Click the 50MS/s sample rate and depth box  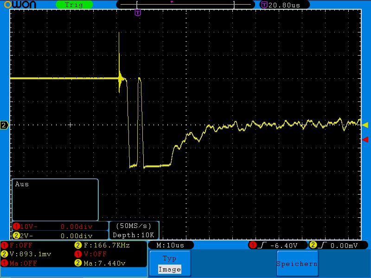point(134,230)
